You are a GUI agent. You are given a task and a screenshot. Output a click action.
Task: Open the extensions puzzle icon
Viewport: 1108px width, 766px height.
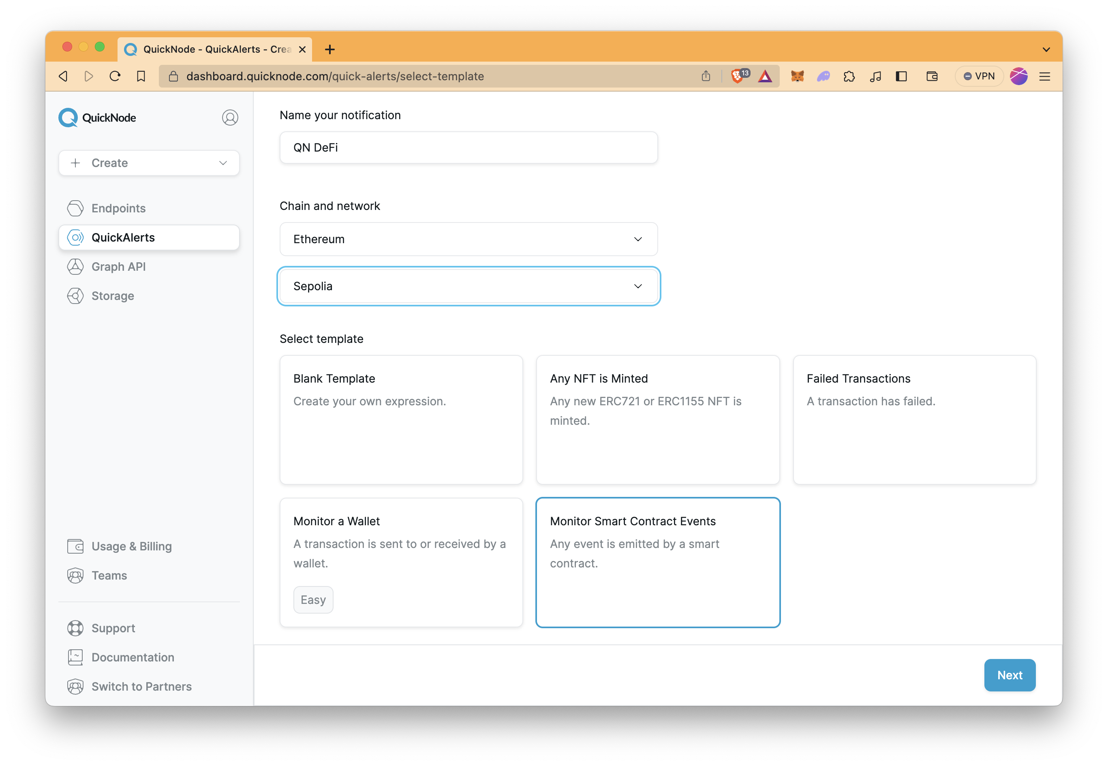coord(849,76)
